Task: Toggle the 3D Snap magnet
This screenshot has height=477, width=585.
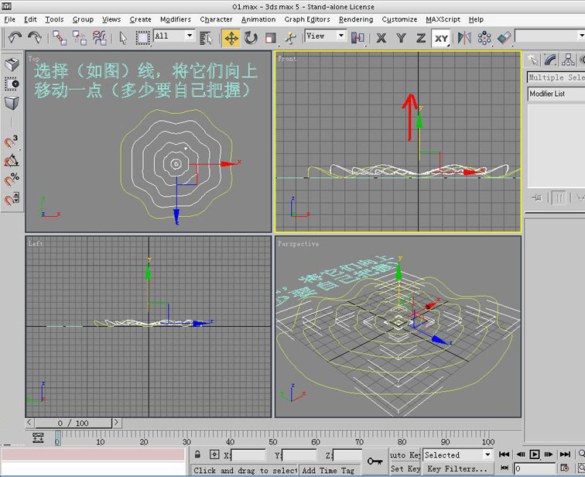Action: click(x=11, y=142)
